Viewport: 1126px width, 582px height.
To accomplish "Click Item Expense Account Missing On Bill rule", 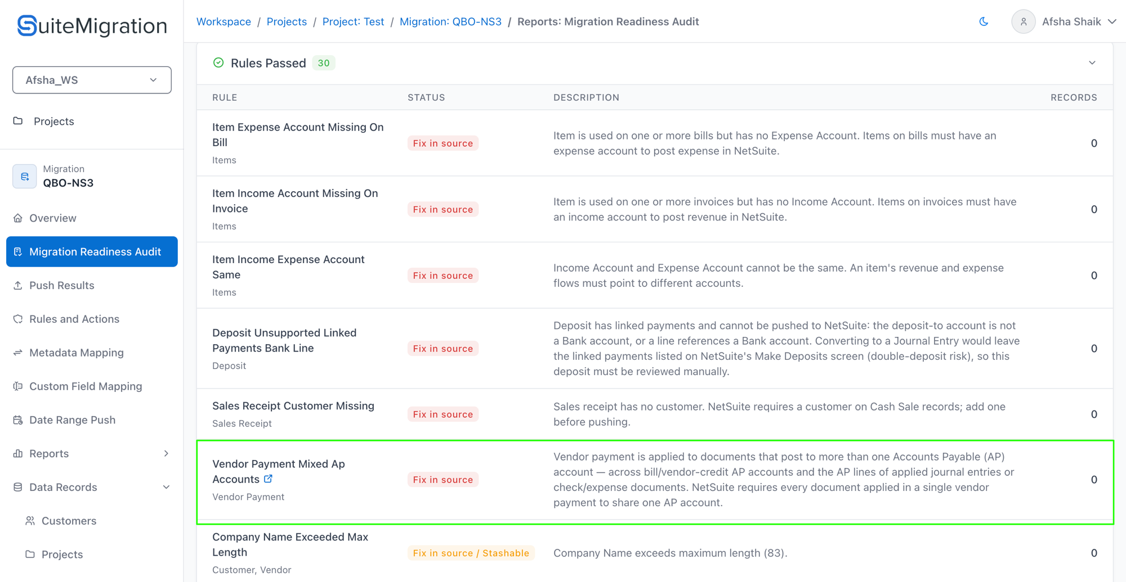I will pyautogui.click(x=298, y=135).
